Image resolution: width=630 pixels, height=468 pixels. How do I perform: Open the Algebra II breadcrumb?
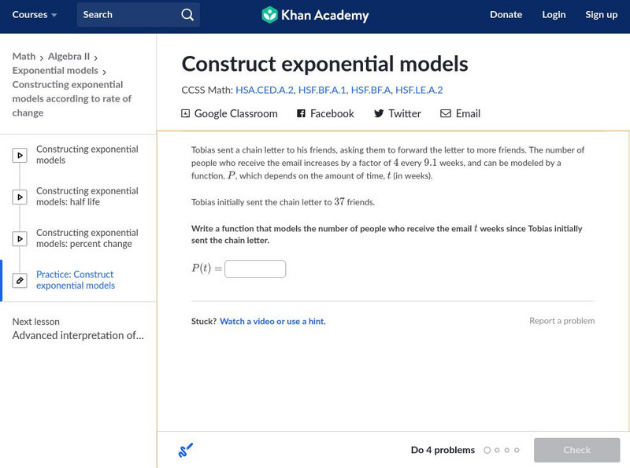pos(69,57)
